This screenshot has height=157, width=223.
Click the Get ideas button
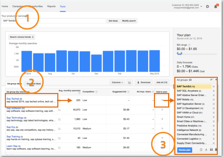pos(113,21)
